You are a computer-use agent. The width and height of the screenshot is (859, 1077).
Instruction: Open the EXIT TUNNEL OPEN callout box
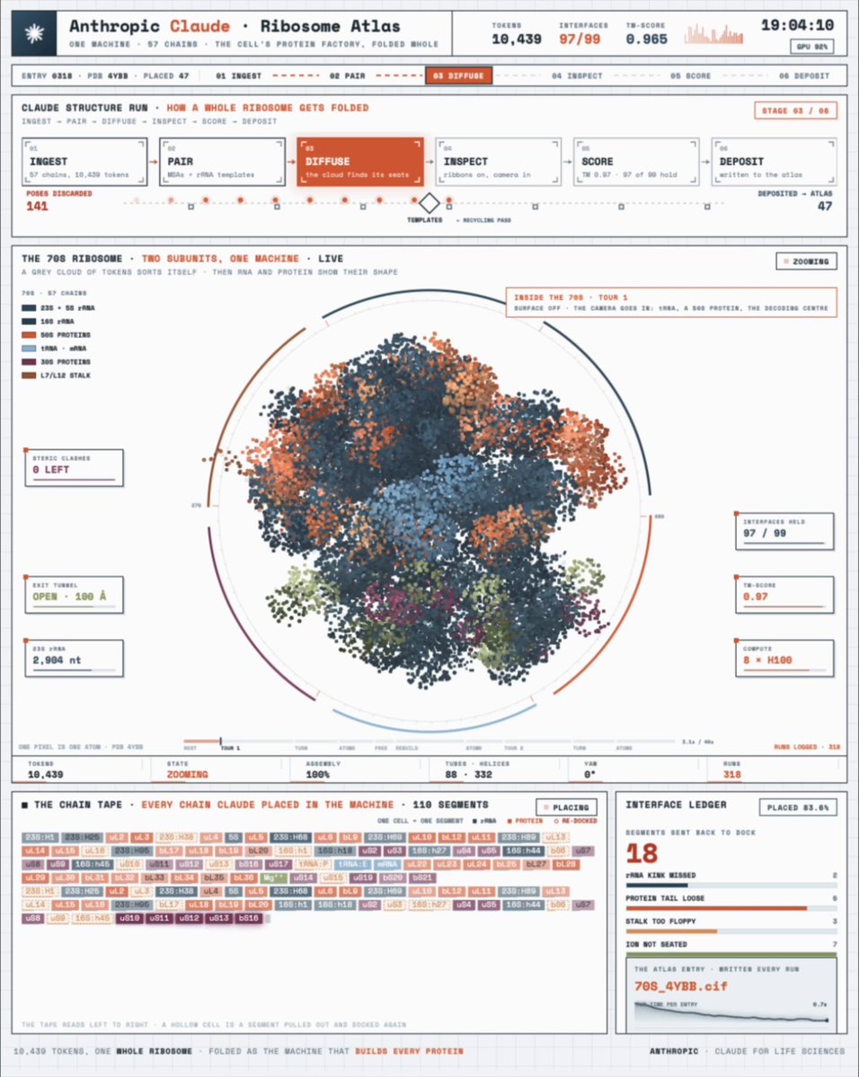pos(75,595)
